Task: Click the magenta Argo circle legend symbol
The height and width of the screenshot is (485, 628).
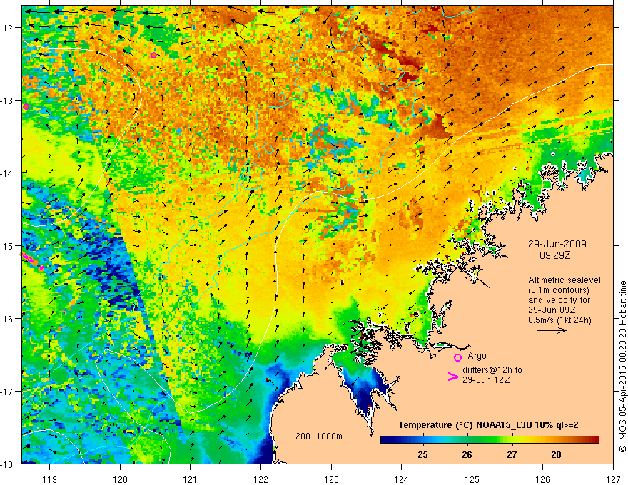Action: [x=457, y=358]
